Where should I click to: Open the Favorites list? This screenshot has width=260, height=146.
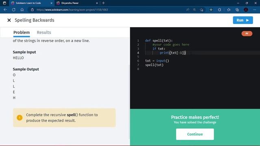(x=229, y=10)
